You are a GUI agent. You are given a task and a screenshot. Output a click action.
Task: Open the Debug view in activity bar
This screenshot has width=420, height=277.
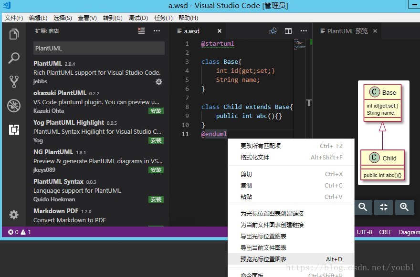[x=14, y=106]
